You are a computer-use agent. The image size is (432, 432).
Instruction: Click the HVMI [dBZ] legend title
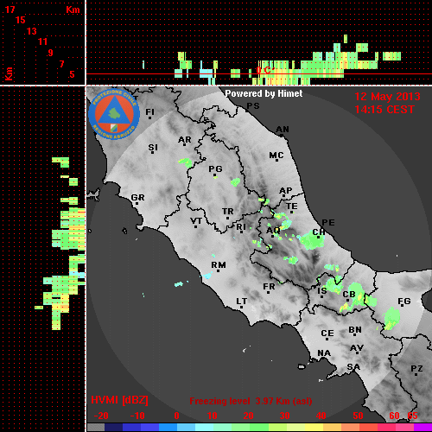click(119, 400)
